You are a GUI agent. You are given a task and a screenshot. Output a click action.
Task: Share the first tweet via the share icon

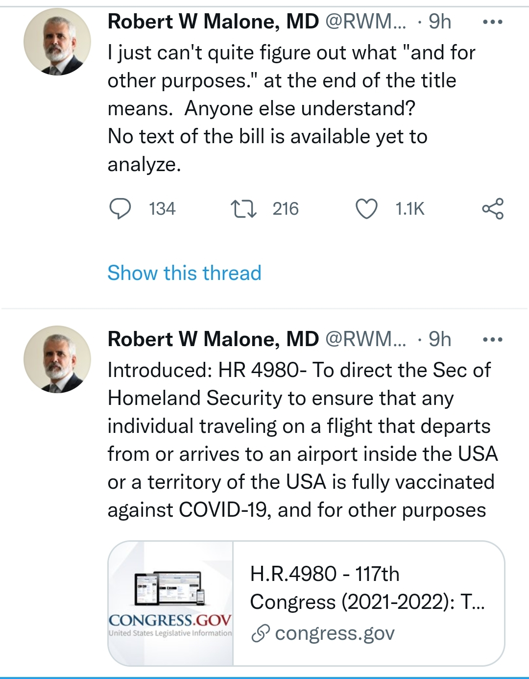493,209
